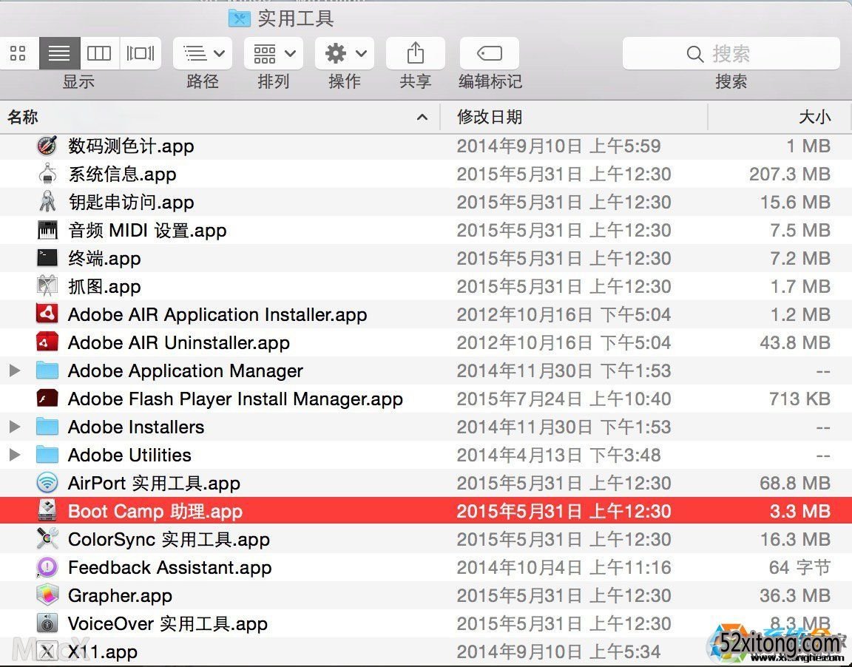Expand the Adobe Application Manager folder
This screenshot has height=667, width=852.
(x=16, y=371)
